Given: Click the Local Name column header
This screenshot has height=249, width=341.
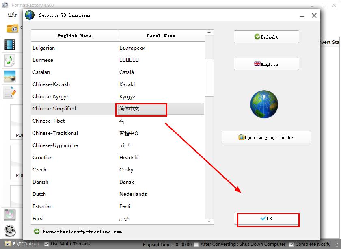Looking at the screenshot, I should (x=161, y=36).
